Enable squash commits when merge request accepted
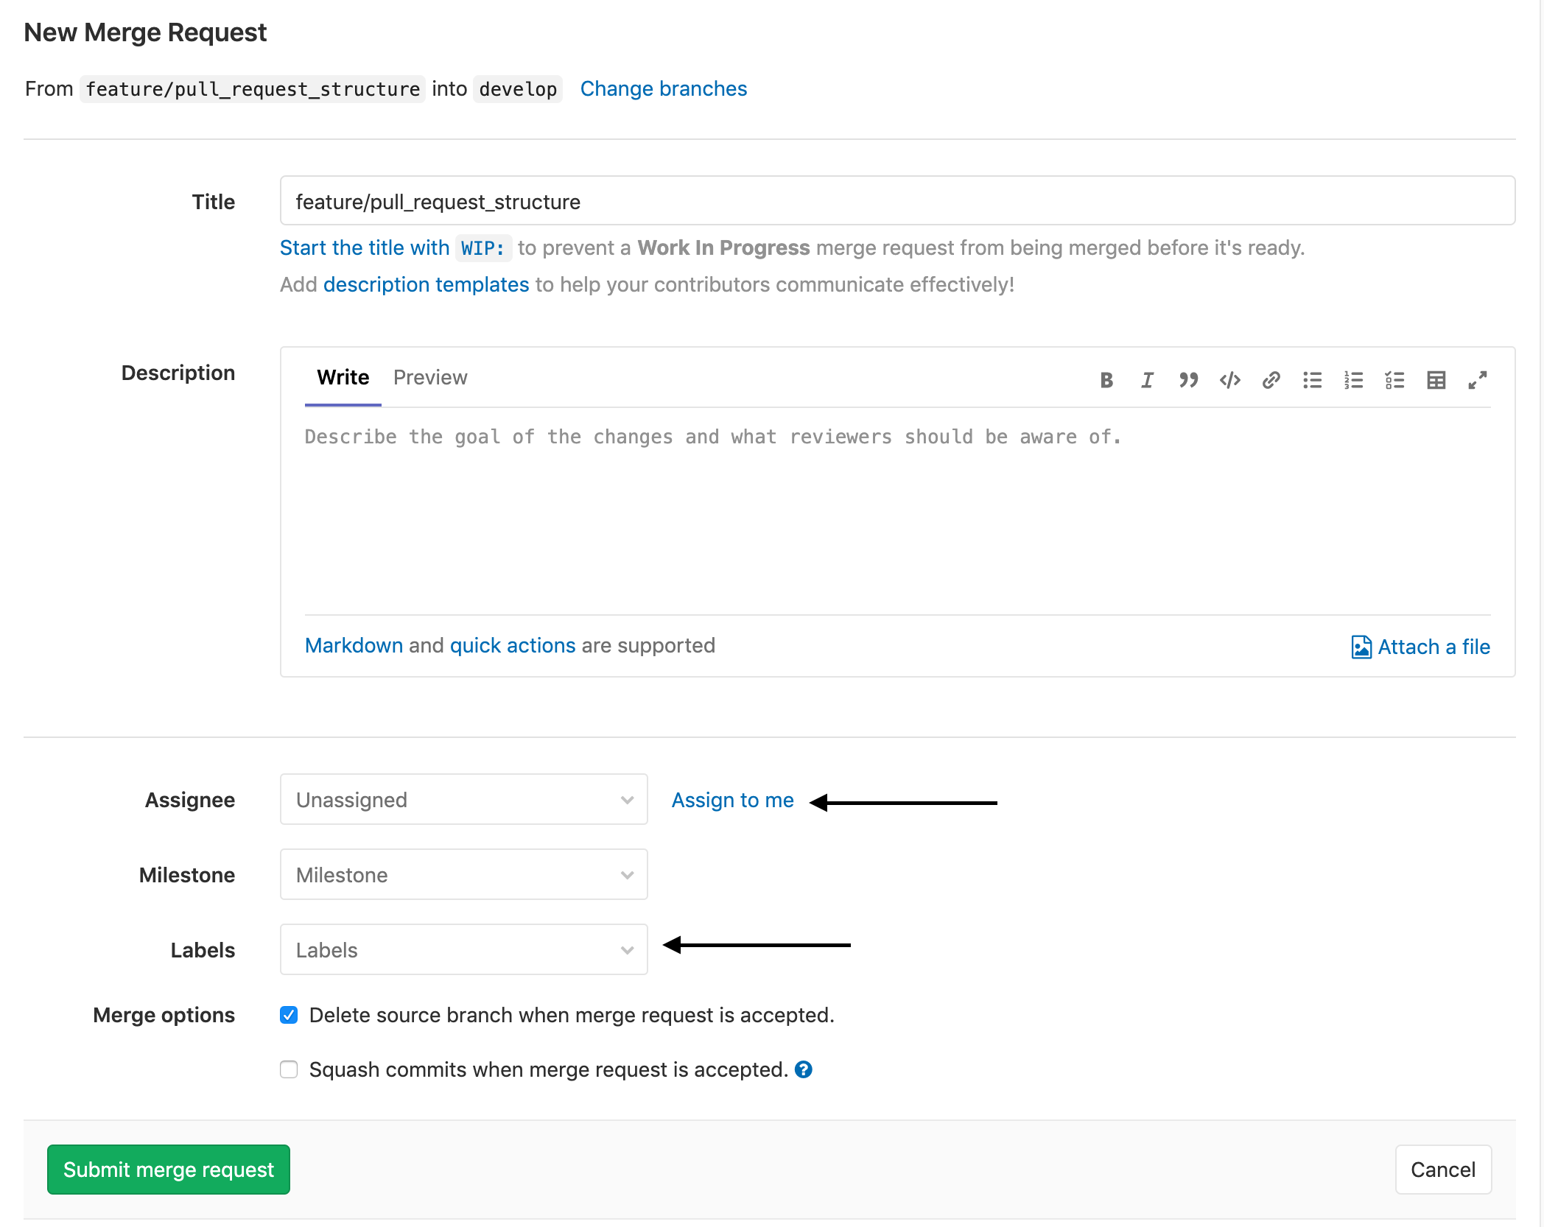 pyautogui.click(x=289, y=1069)
